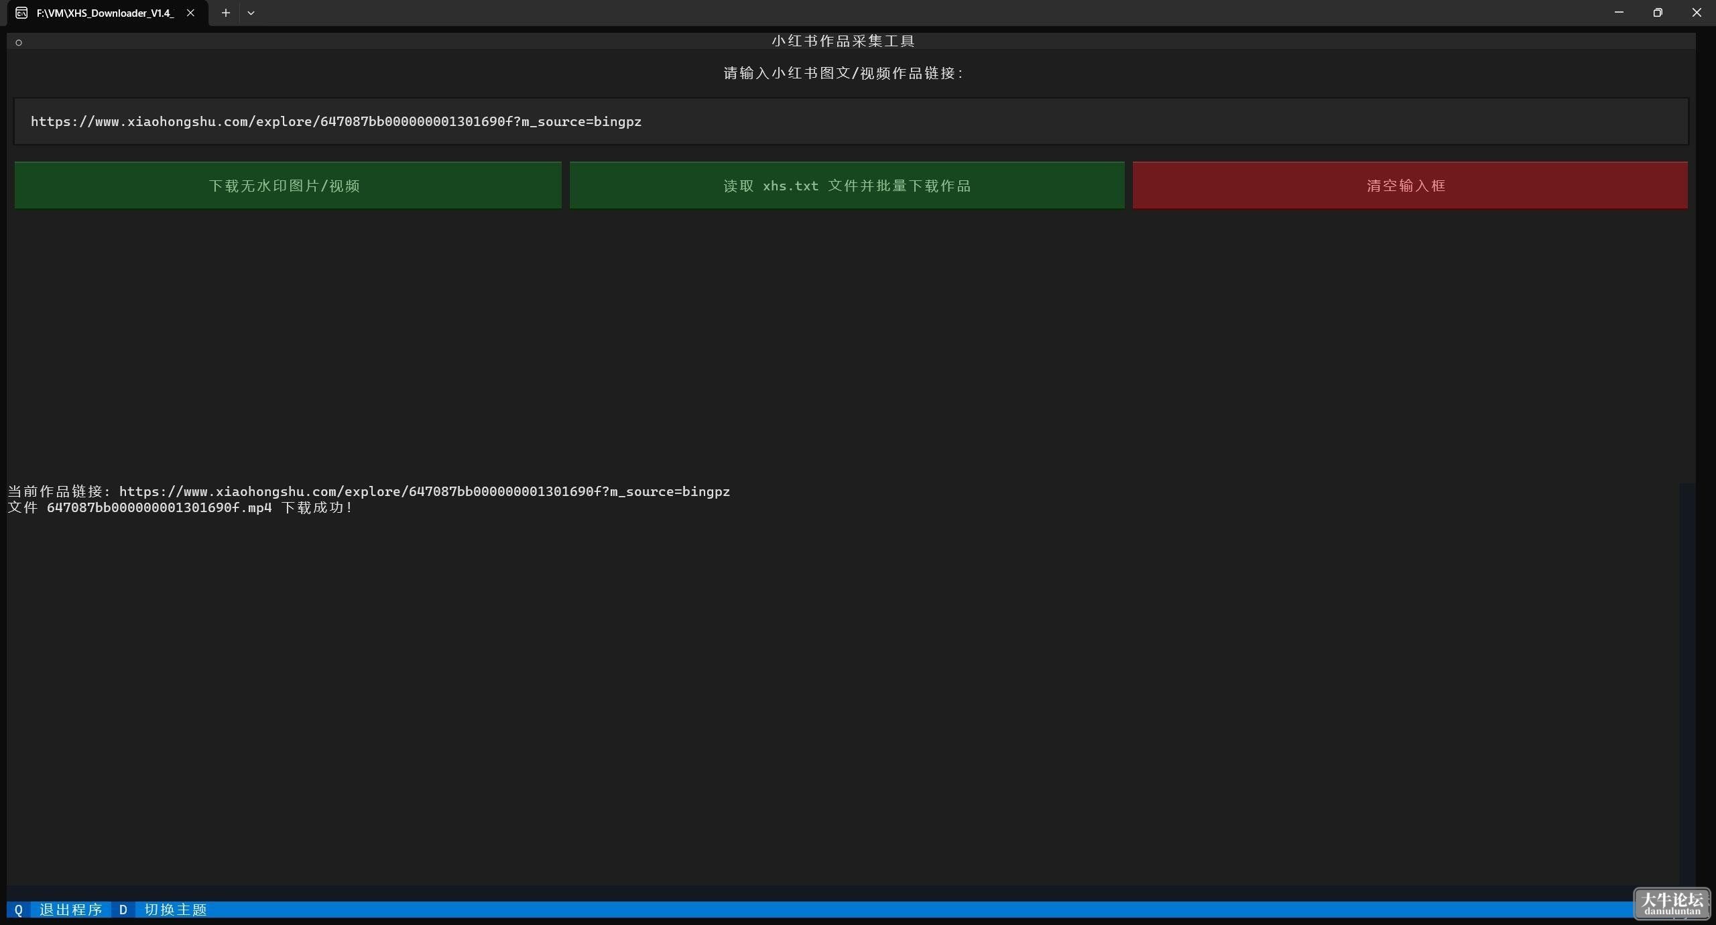Focus the Xiaohongshu link input field
Screen dimensions: 1716x925
point(851,121)
